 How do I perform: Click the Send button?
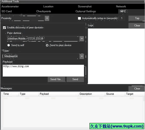(75, 79)
